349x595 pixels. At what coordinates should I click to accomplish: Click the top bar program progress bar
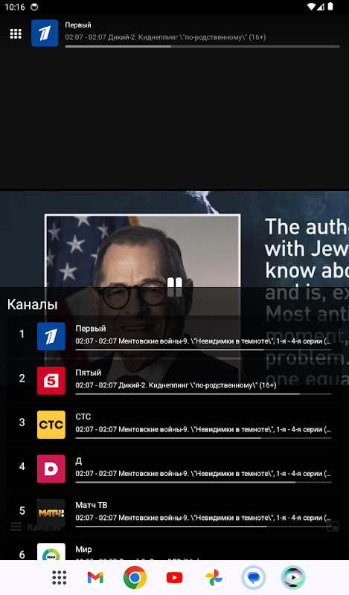(202, 47)
